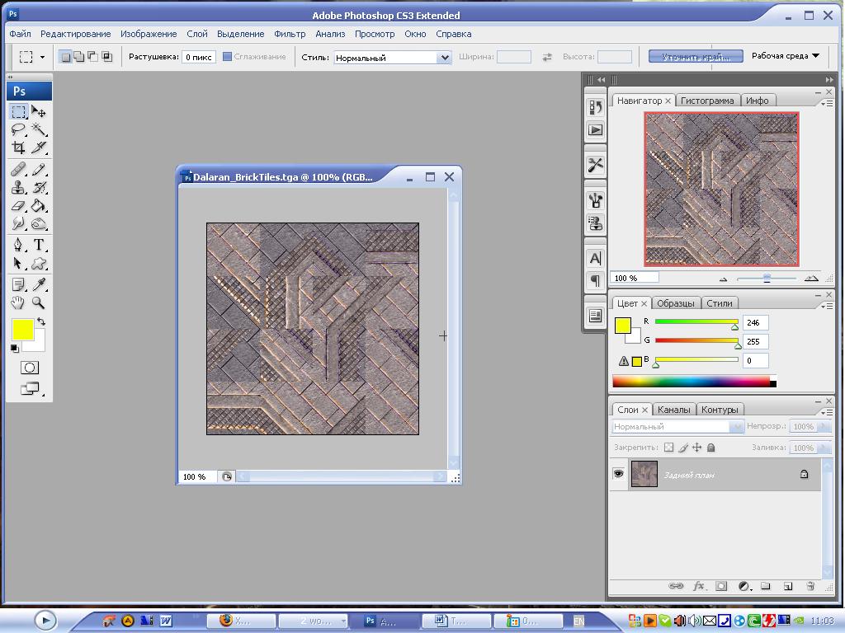Switch to the Каналы tab
The height and width of the screenshot is (633, 845).
pos(674,410)
